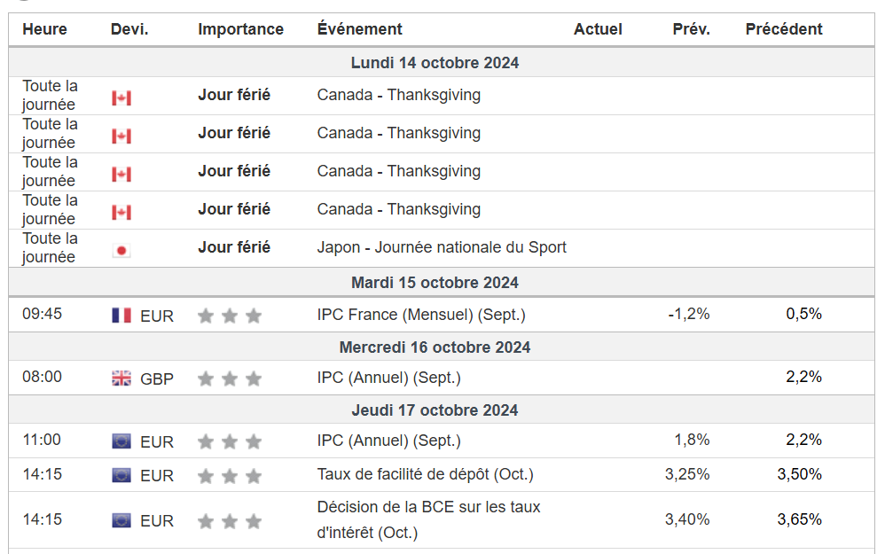This screenshot has height=554, width=885.
Task: Click the UK flag beside GBP
Action: [121, 378]
